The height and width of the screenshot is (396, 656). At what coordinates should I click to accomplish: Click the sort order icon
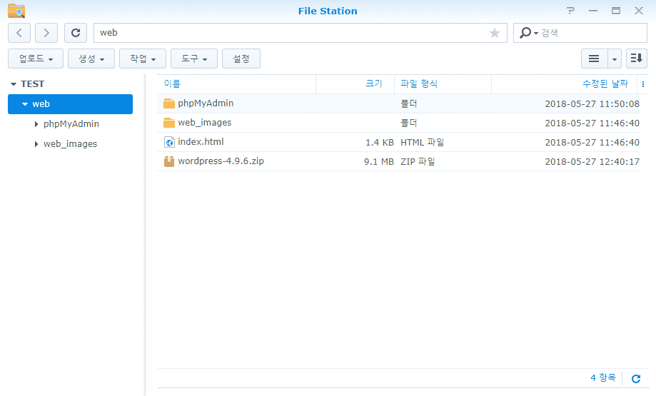coord(636,59)
